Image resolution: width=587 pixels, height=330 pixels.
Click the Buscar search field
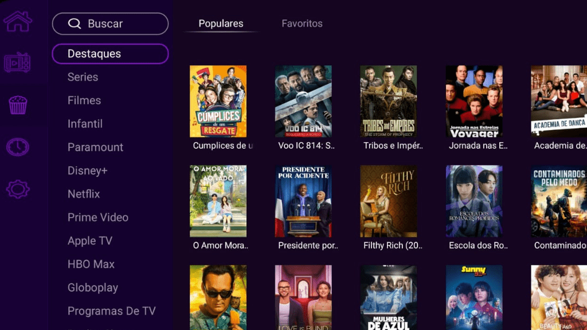pyautogui.click(x=110, y=23)
